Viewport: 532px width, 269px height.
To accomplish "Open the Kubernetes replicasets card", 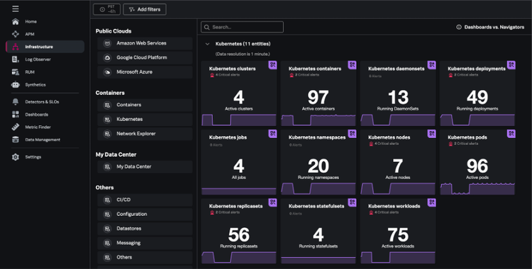I will click(239, 231).
